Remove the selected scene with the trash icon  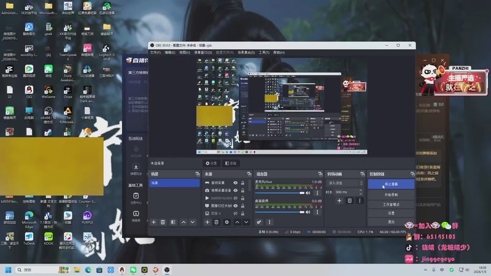(x=163, y=222)
